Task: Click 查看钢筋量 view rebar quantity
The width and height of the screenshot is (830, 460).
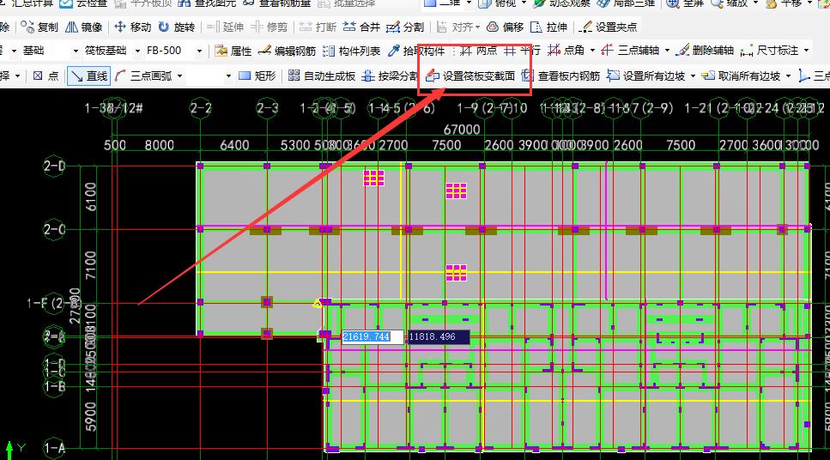Action: 277,3
